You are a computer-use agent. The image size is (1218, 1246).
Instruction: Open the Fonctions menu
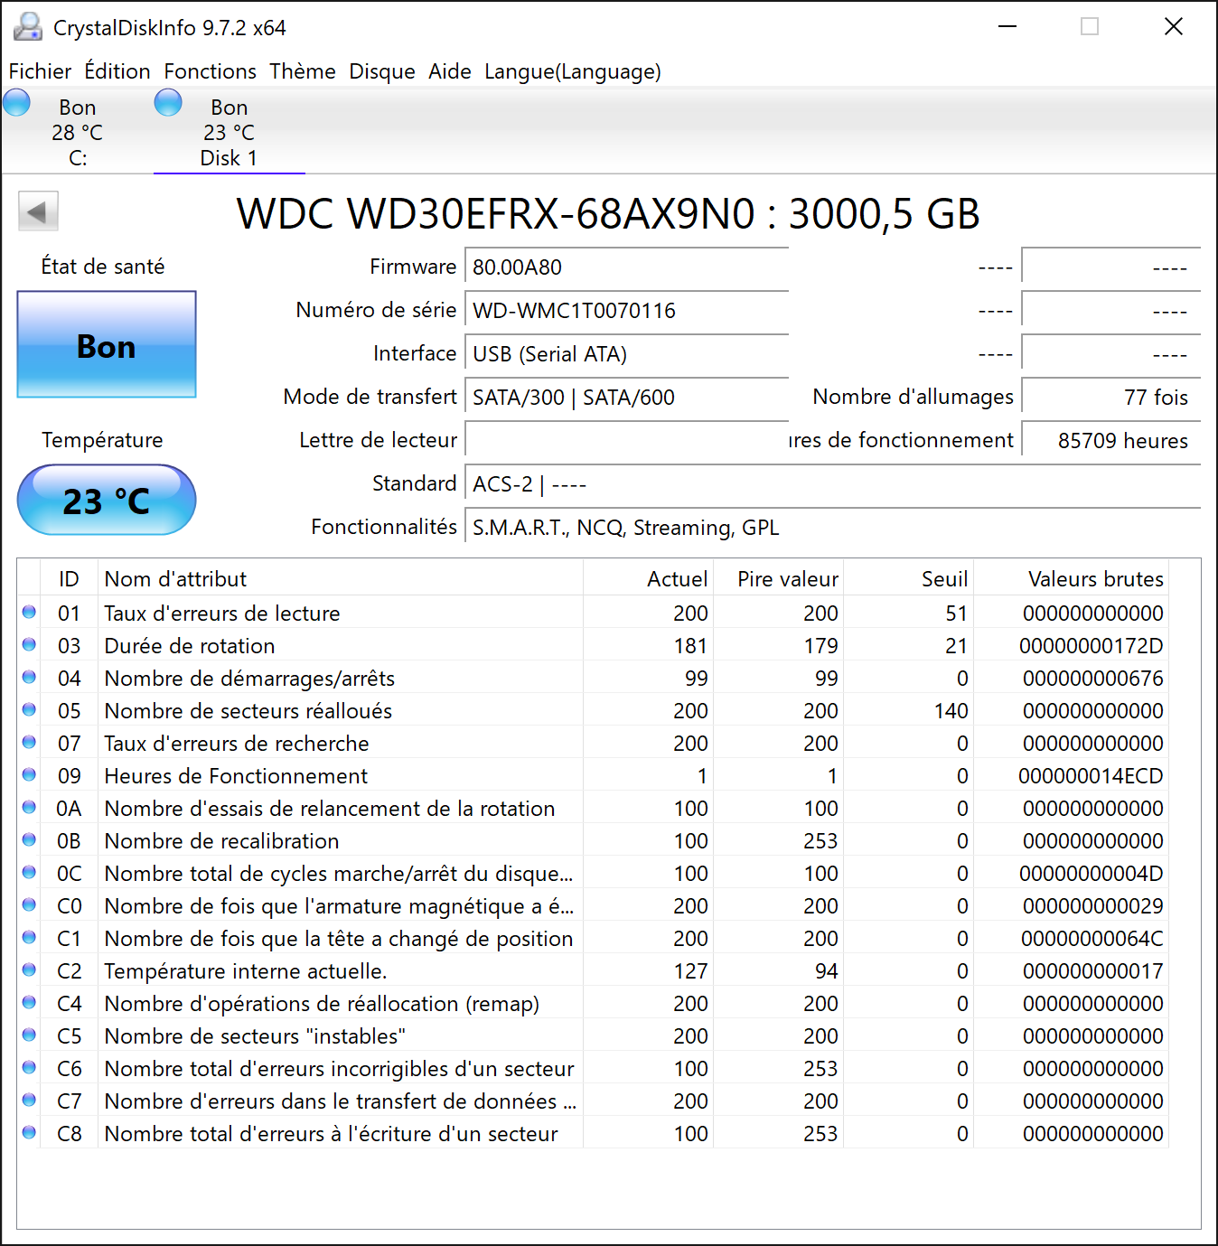(210, 71)
